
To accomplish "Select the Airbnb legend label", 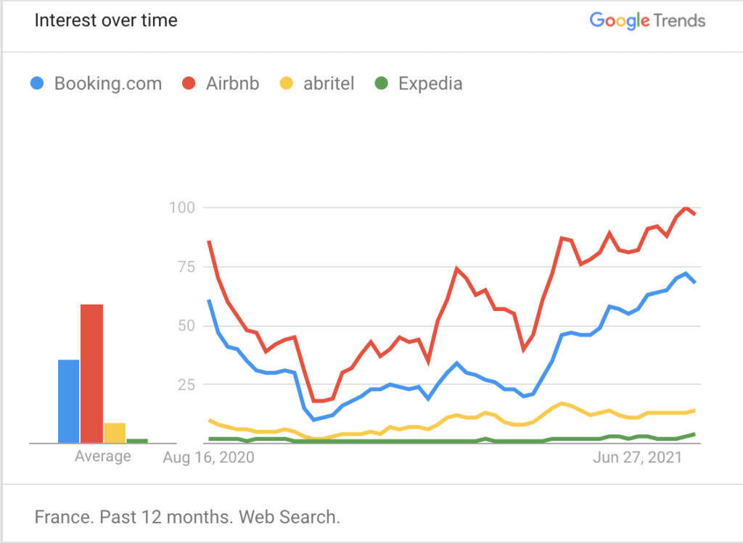I will (x=233, y=84).
